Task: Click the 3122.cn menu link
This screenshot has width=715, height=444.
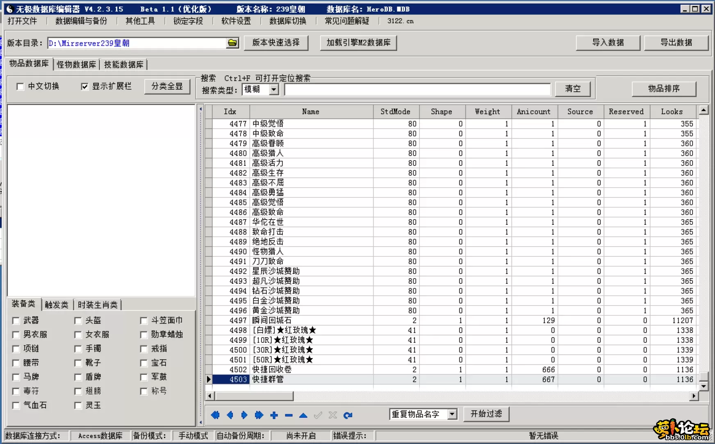Action: coord(401,21)
